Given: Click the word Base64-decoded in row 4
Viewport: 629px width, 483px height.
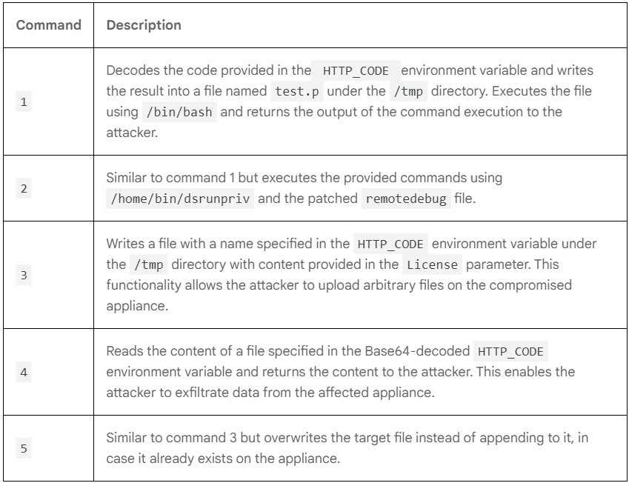Looking at the screenshot, I should (x=417, y=351).
